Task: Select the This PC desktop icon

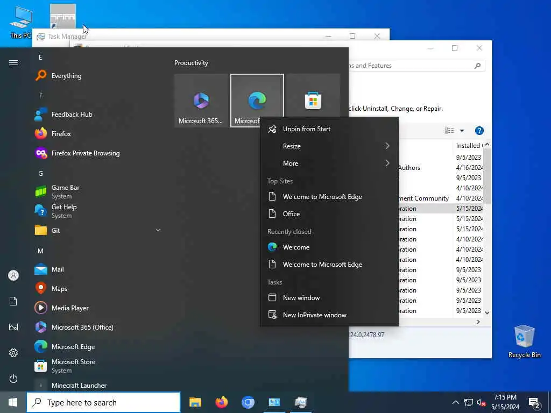Action: click(x=20, y=22)
